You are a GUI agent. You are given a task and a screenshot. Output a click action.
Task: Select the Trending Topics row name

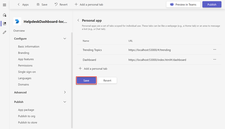92,50
